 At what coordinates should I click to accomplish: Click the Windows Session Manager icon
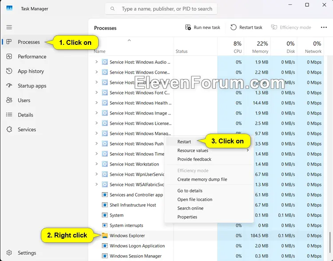point(105,256)
